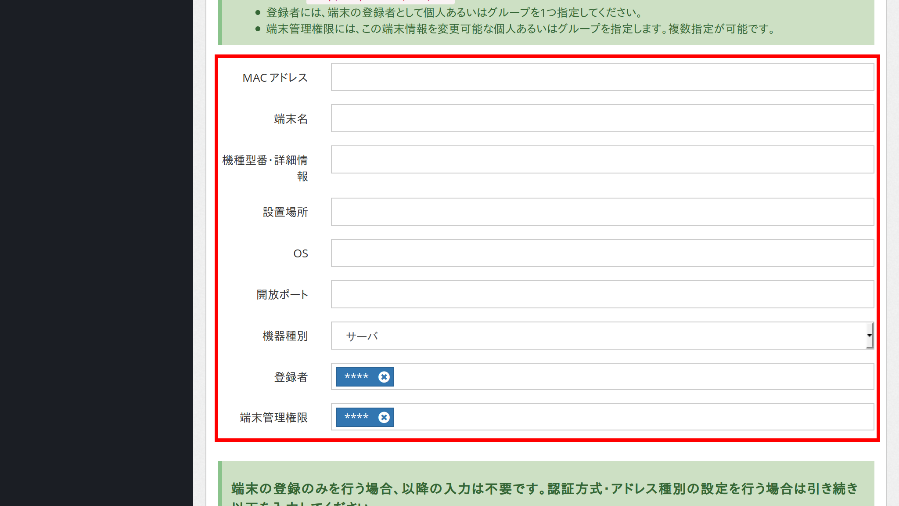The image size is (899, 506).
Task: Click the 設置場所 label
Action: click(285, 212)
